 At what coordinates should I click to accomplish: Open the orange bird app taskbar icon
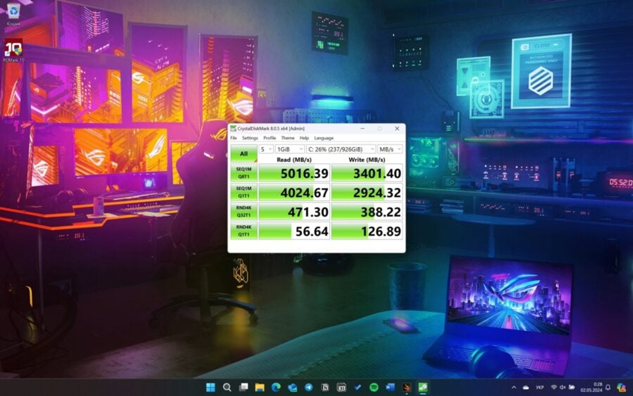[x=407, y=387]
